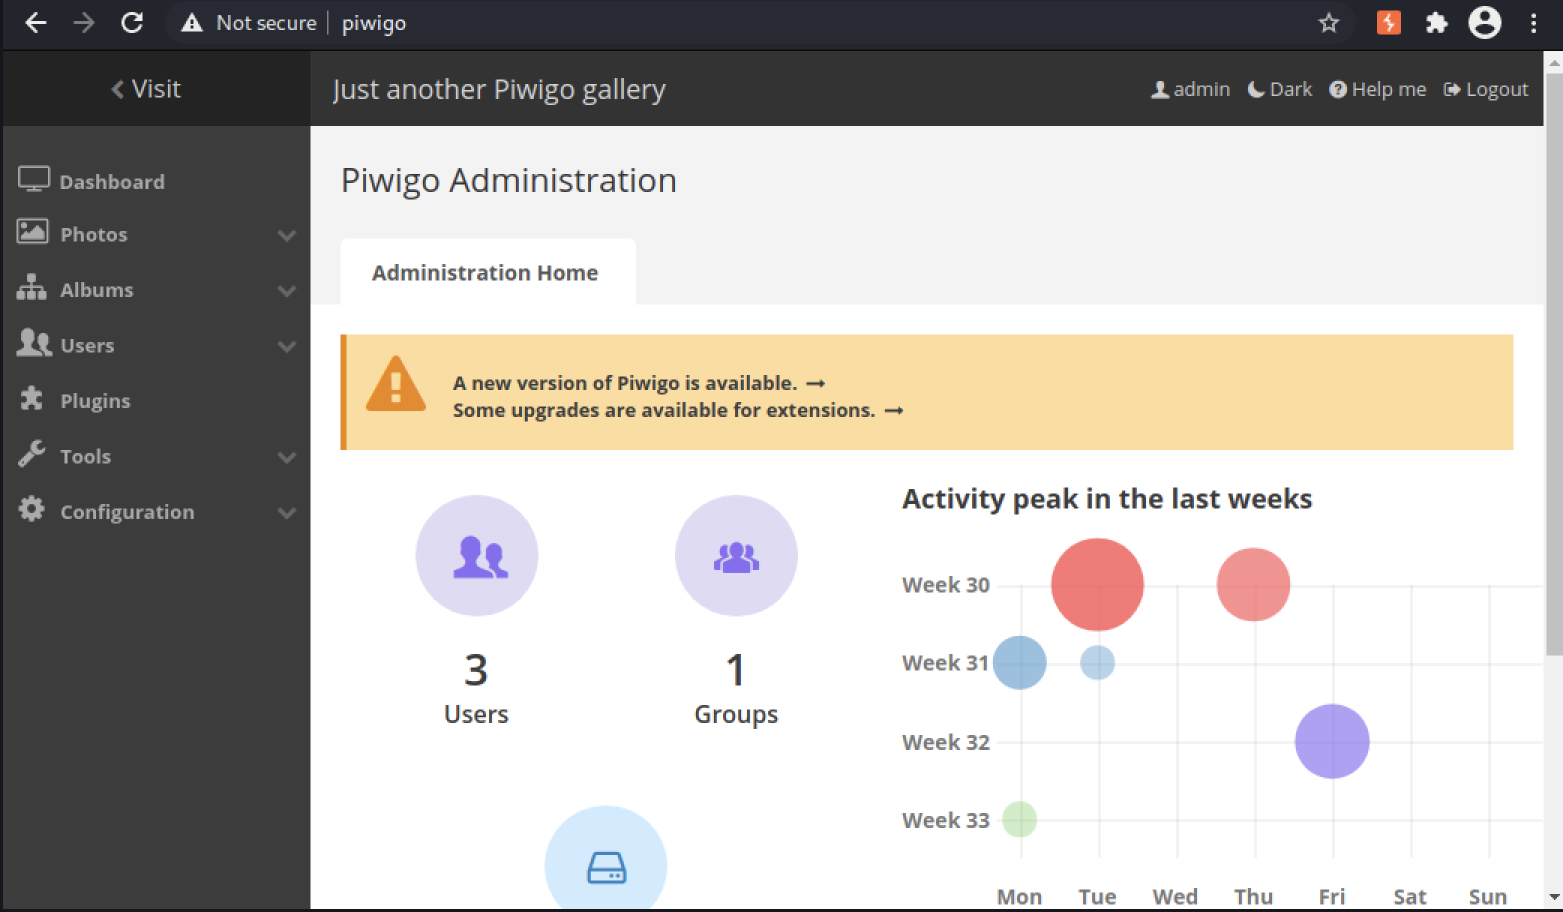
Task: Open the browser three-dot menu
Action: pos(1533,23)
